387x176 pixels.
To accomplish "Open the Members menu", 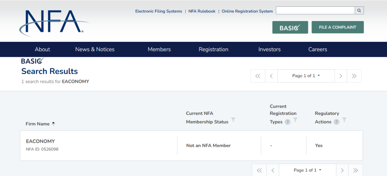I will (159, 49).
